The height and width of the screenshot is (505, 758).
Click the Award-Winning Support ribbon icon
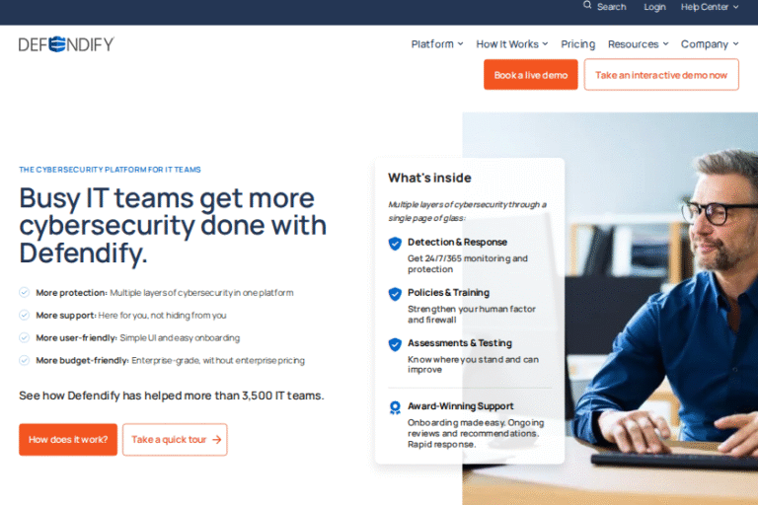point(395,407)
